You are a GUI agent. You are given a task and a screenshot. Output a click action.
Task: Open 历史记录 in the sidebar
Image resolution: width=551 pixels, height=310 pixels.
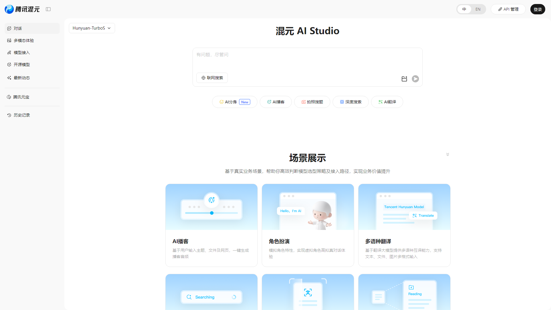coord(21,115)
